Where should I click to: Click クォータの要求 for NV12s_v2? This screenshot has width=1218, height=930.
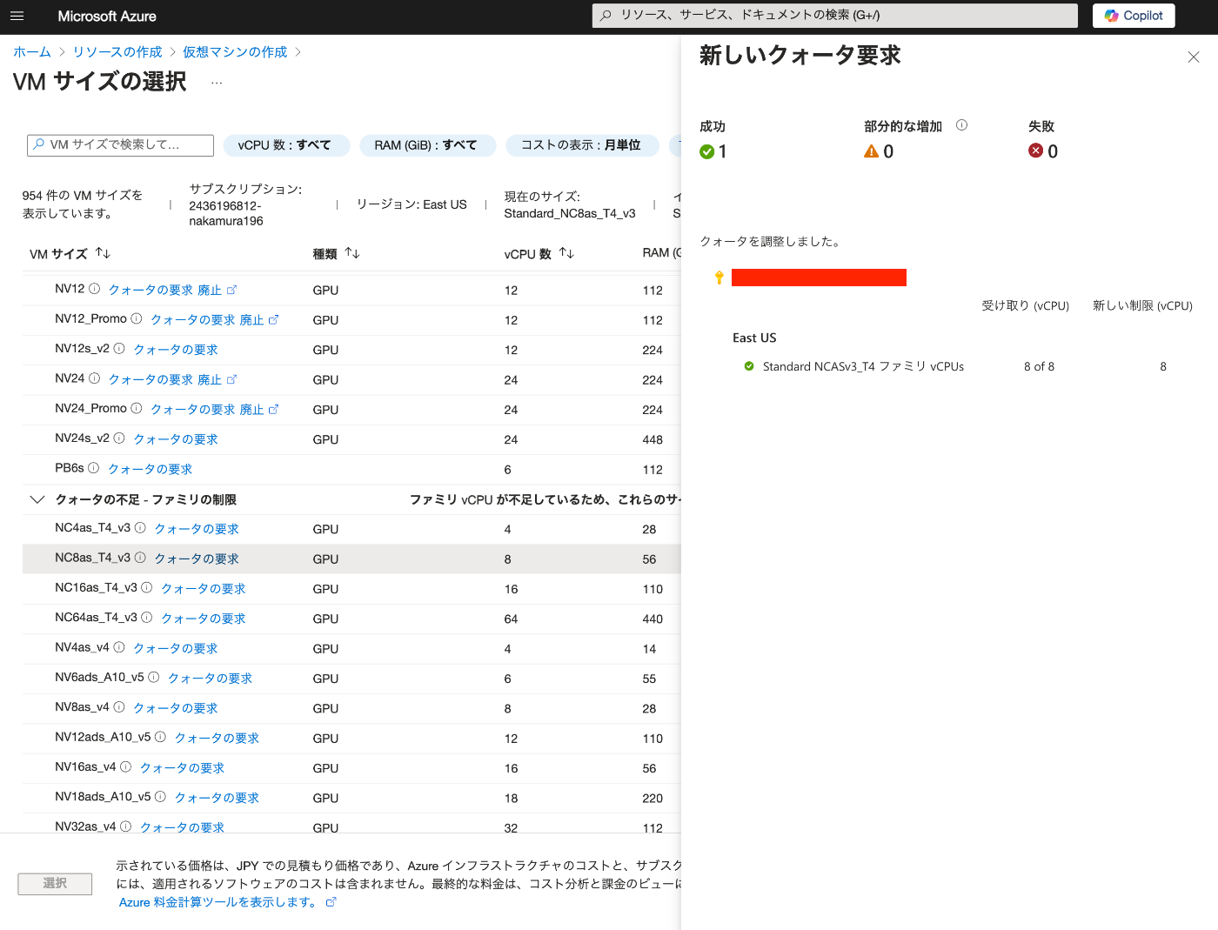[x=176, y=349]
